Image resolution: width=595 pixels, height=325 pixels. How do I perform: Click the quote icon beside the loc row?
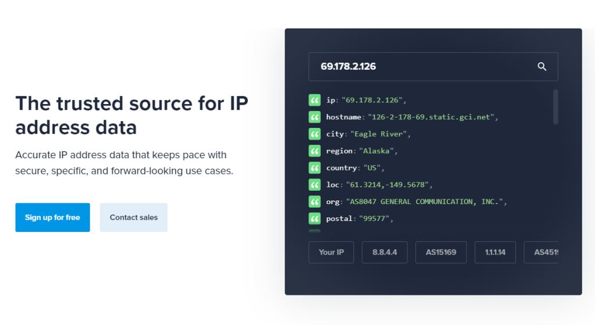(314, 185)
